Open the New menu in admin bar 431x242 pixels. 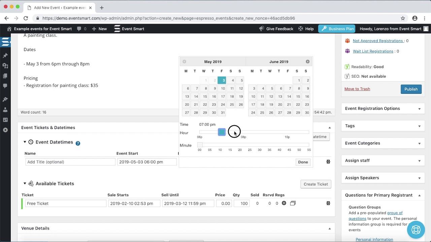[99, 29]
